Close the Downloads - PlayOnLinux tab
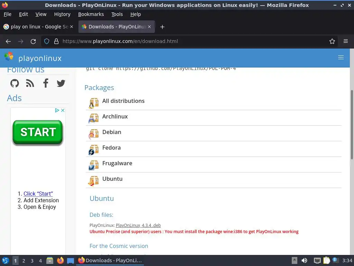This screenshot has width=354, height=266. coord(149,27)
